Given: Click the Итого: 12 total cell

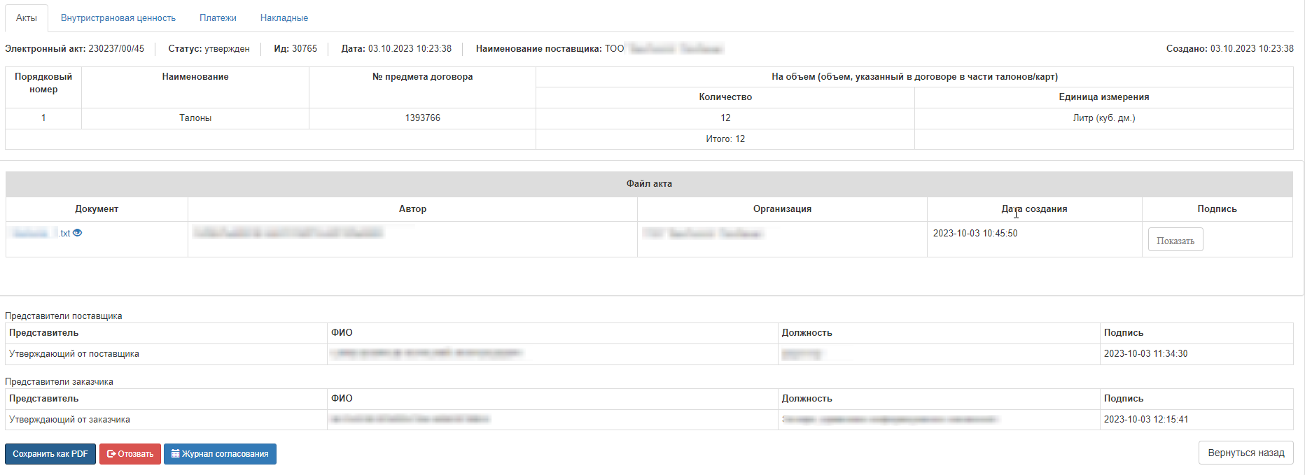Looking at the screenshot, I should point(725,139).
